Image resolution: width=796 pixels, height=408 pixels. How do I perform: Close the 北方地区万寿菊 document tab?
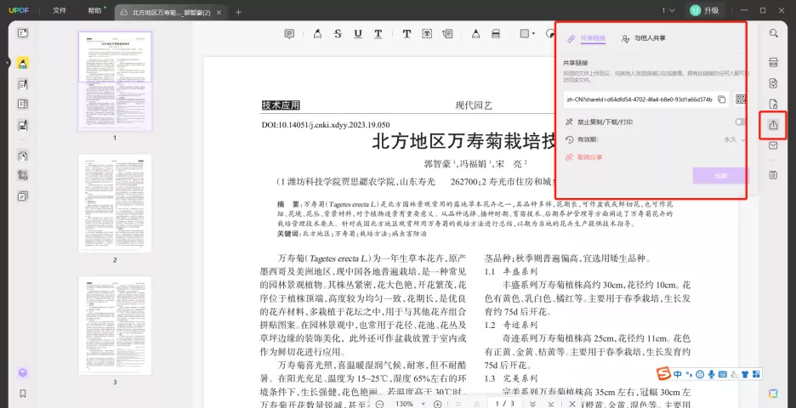pos(219,12)
